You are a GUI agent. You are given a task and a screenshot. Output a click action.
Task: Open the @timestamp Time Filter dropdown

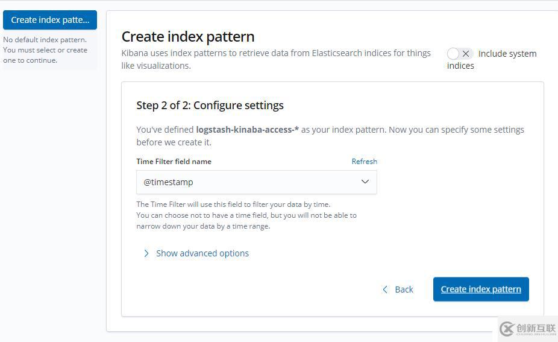(256, 182)
